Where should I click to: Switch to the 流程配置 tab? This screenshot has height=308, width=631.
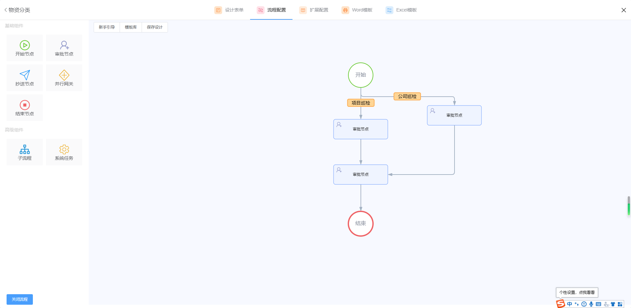click(x=271, y=10)
